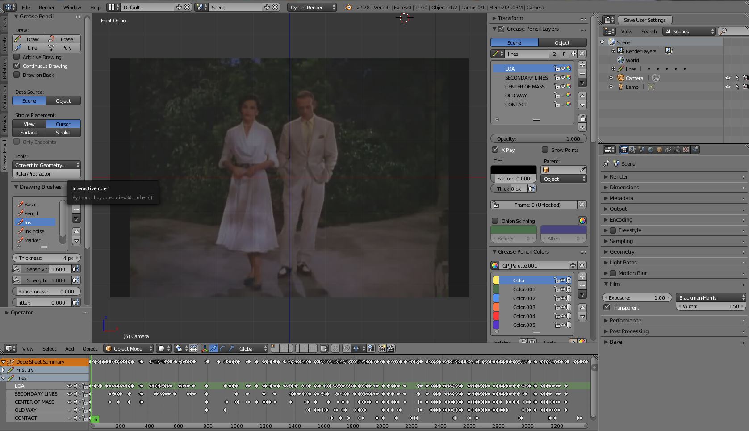
Task: Enable Draw on Back checkbox
Action: tap(17, 75)
